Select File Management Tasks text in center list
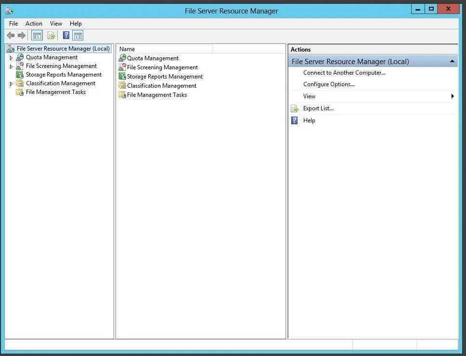Viewport: 466px width, 356px height. pos(157,95)
